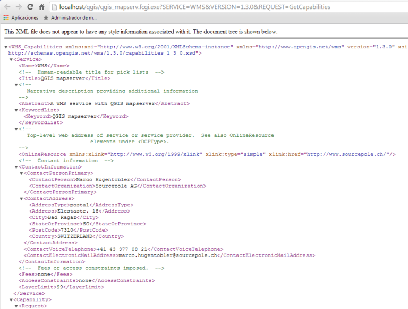Collapse the Narrative description comment block

[x=16, y=85]
